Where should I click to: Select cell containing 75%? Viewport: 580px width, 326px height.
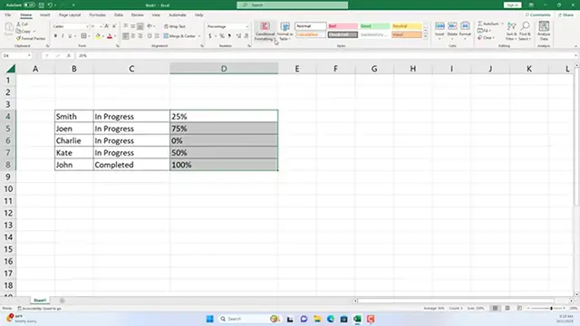[224, 129]
